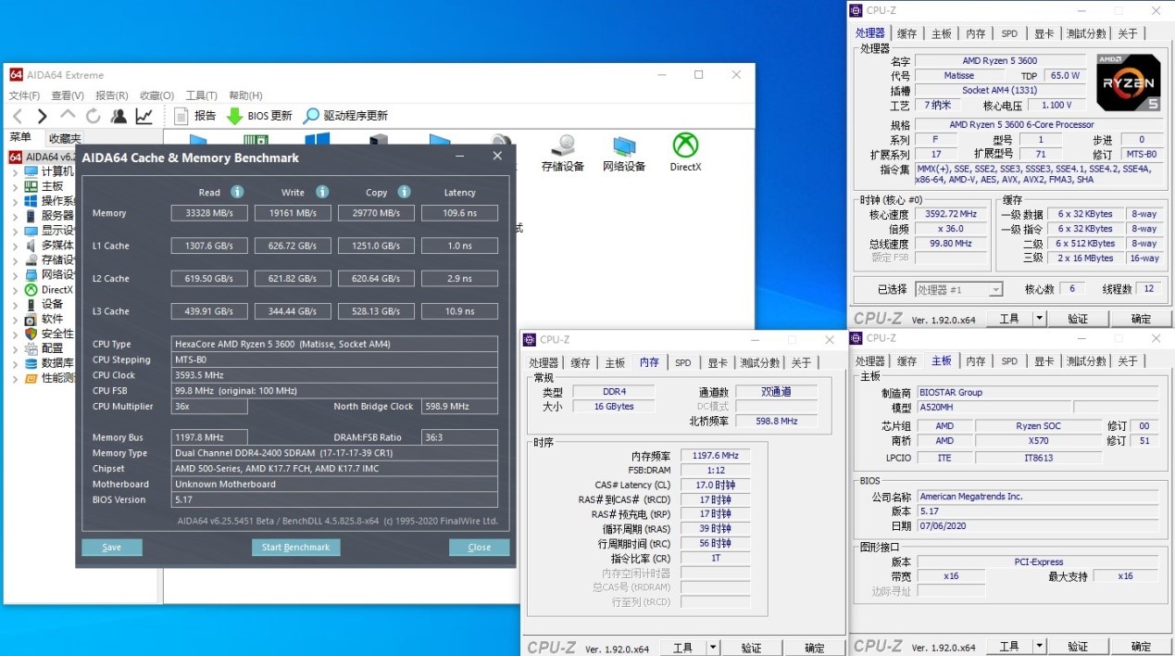
Task: Select 存储设备 item in the AIDA64 tree
Action: click(x=49, y=260)
